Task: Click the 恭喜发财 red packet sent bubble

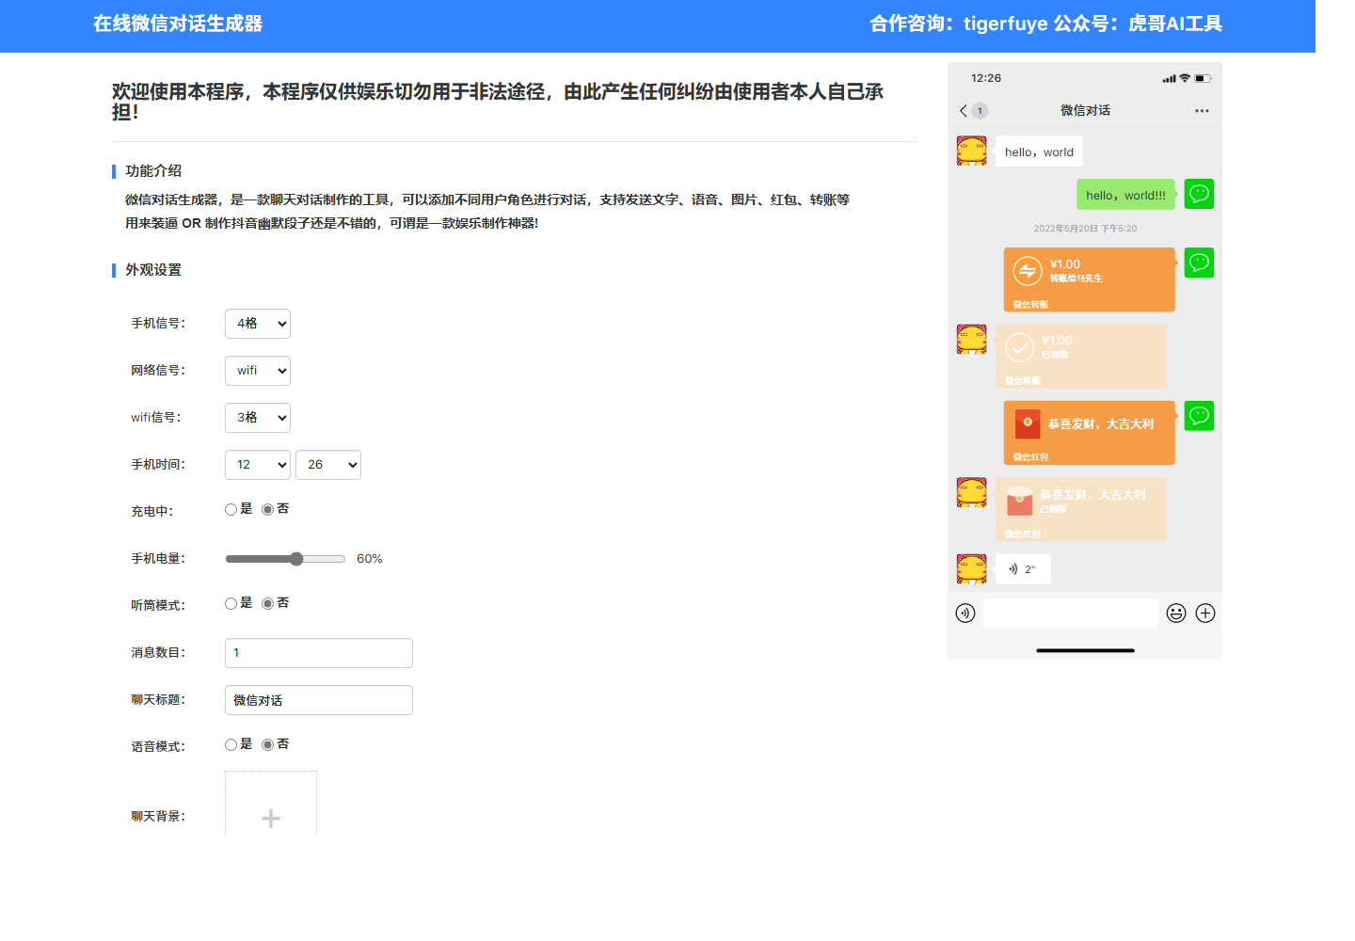Action: pos(1090,433)
